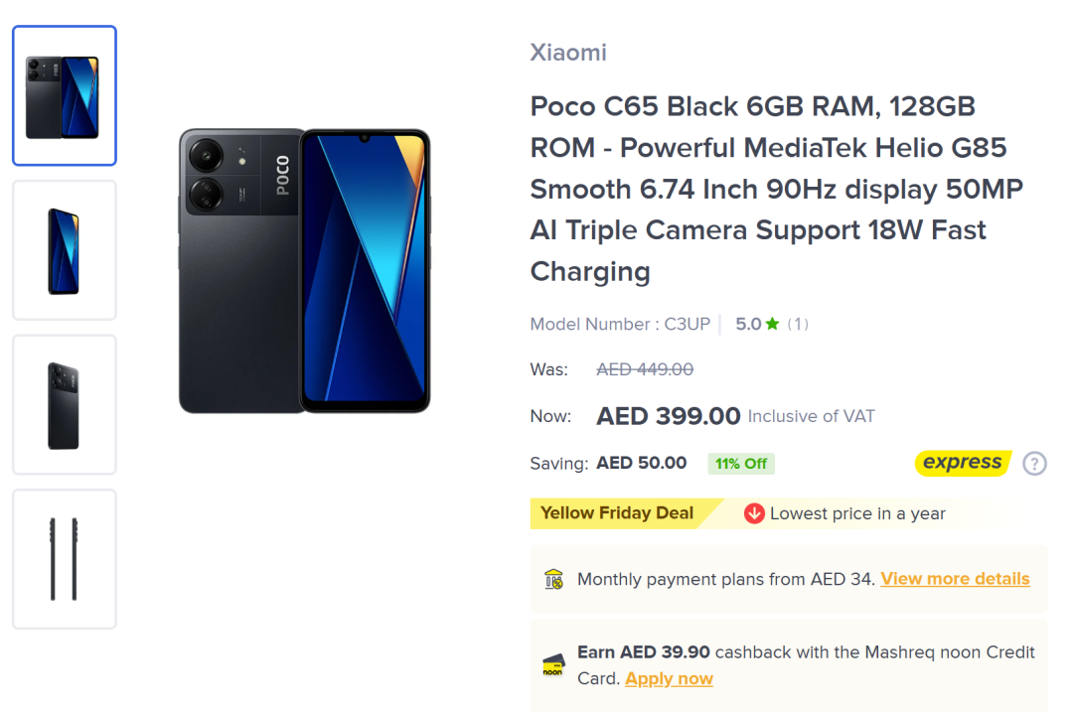Click the monthly payment plans icon
Image resolution: width=1073 pixels, height=712 pixels.
click(553, 579)
